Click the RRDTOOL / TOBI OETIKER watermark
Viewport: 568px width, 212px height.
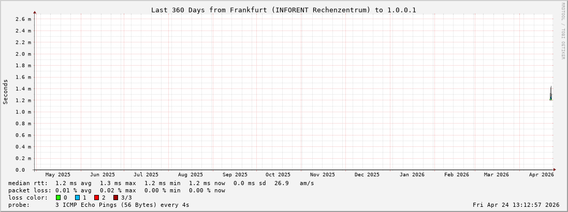pos(563,31)
